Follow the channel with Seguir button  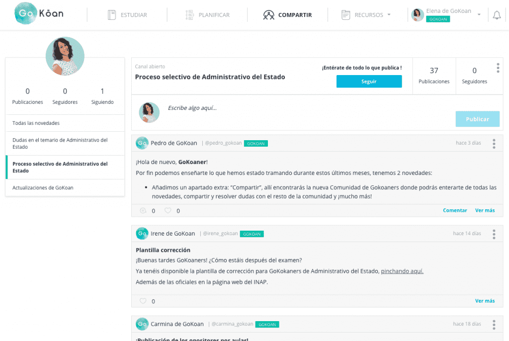369,82
